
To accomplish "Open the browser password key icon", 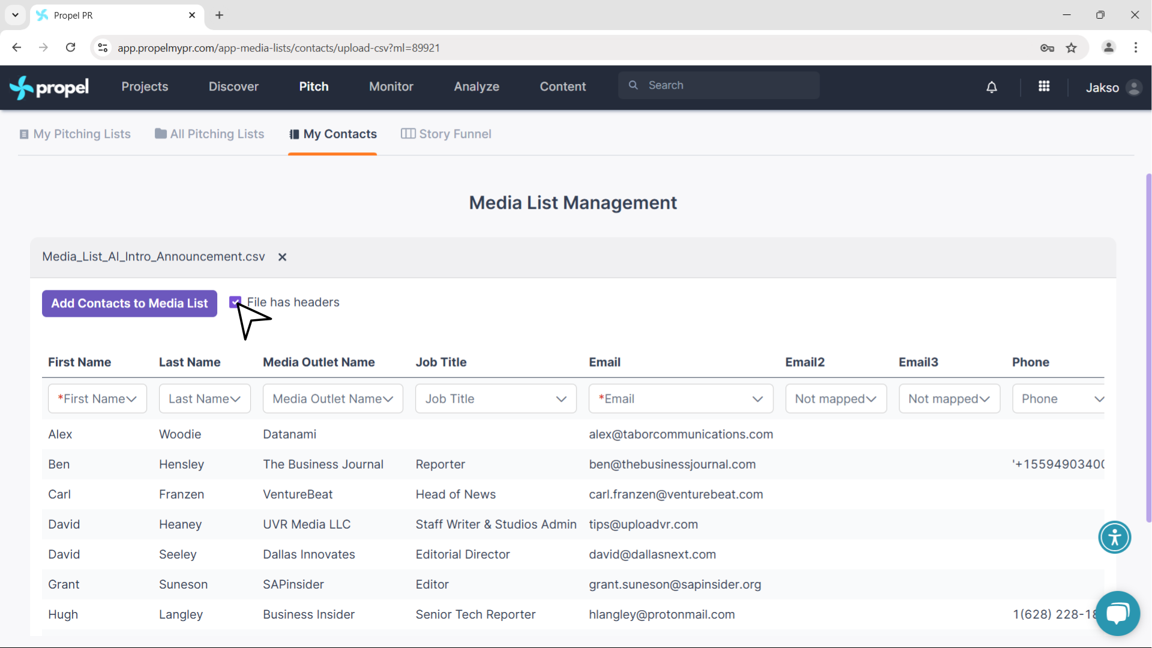I will pos(1047,48).
